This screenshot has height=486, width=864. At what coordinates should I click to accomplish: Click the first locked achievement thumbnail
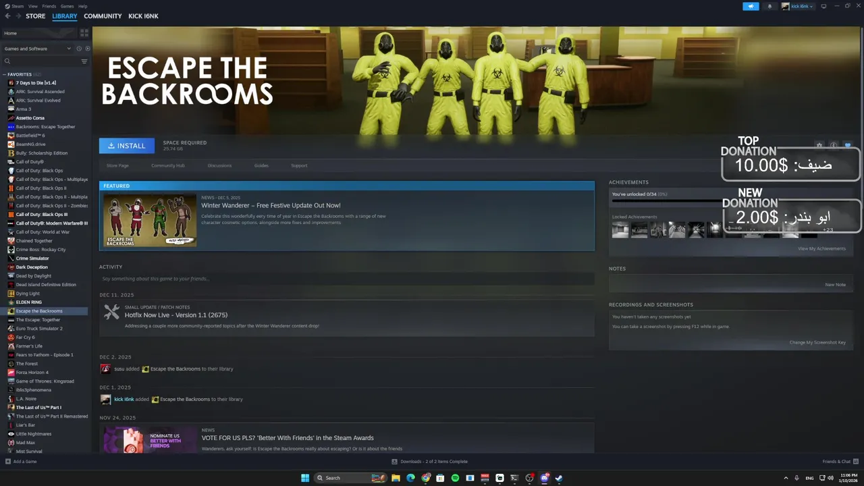pos(620,230)
